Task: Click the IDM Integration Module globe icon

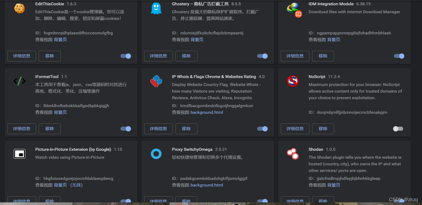Action: point(294,10)
